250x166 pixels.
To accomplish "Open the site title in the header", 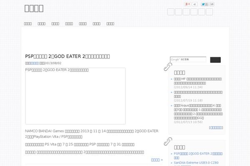I will tap(34, 8).
